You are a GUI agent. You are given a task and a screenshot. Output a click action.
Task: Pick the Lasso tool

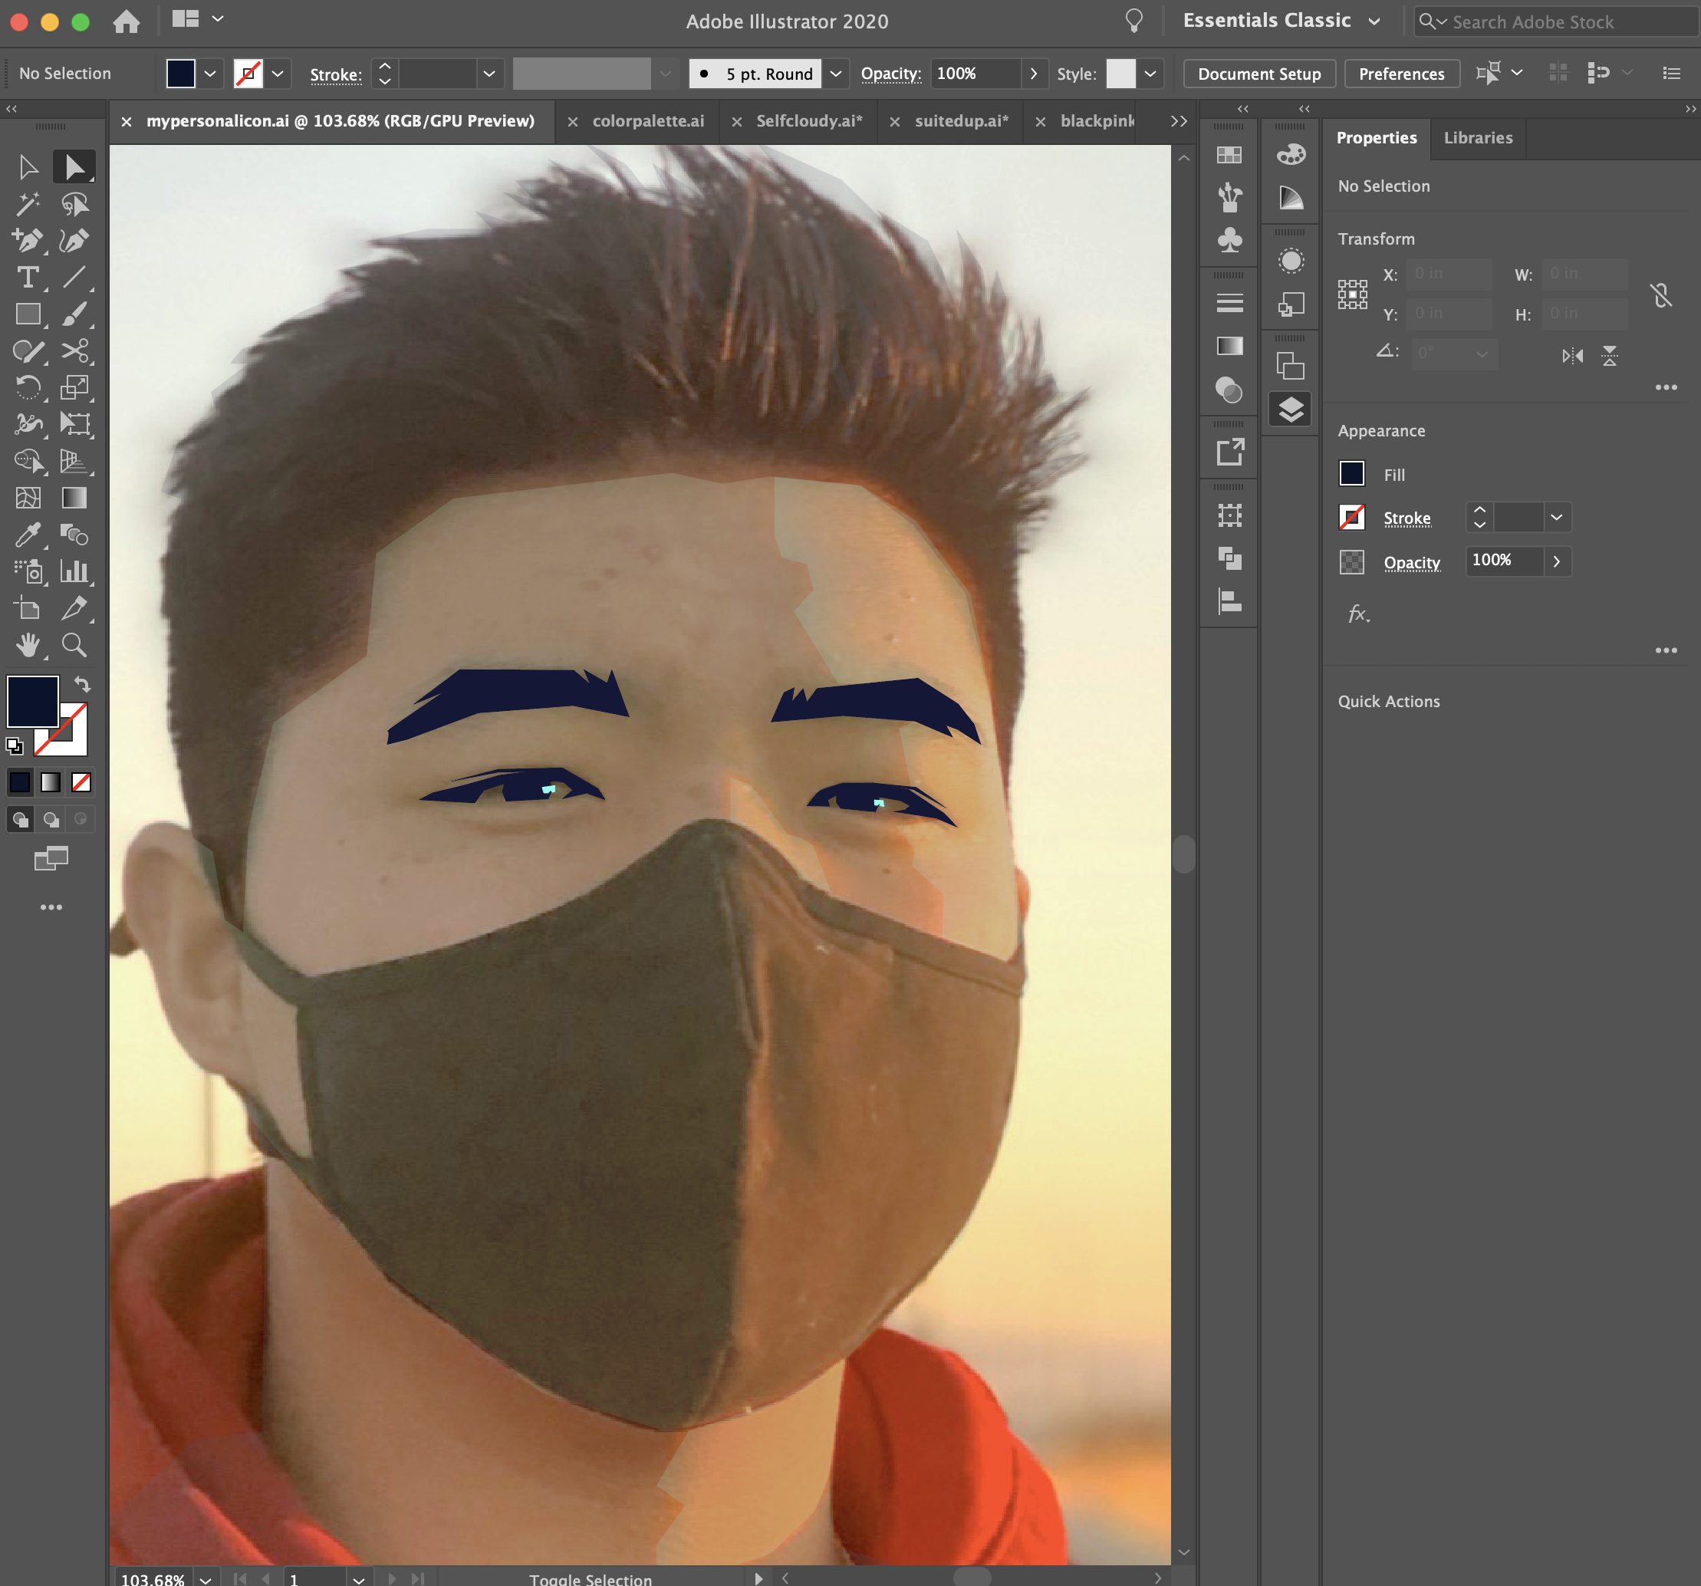click(x=74, y=203)
